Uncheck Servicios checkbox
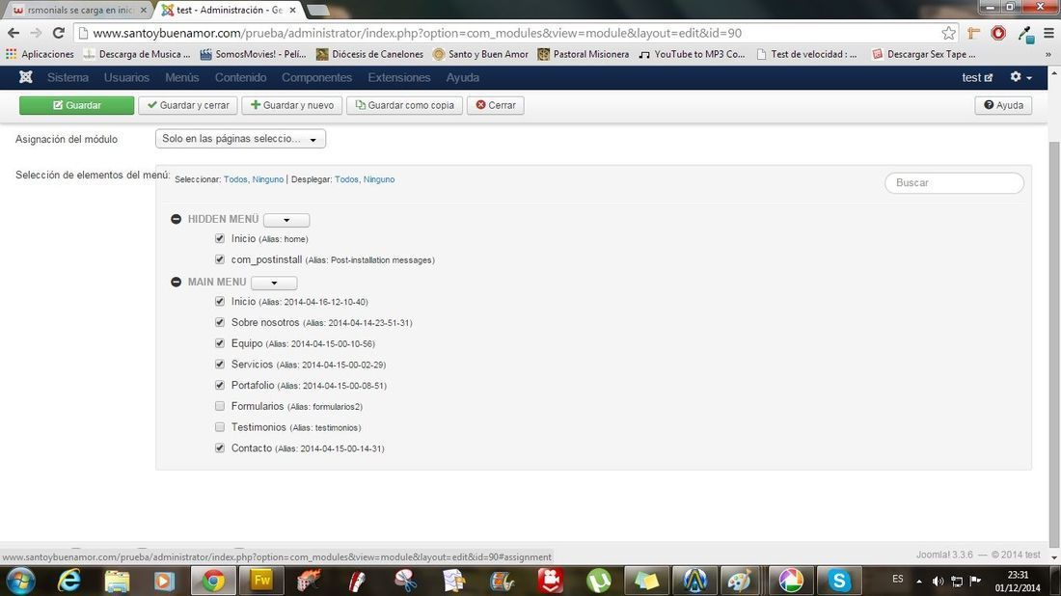 click(x=220, y=365)
